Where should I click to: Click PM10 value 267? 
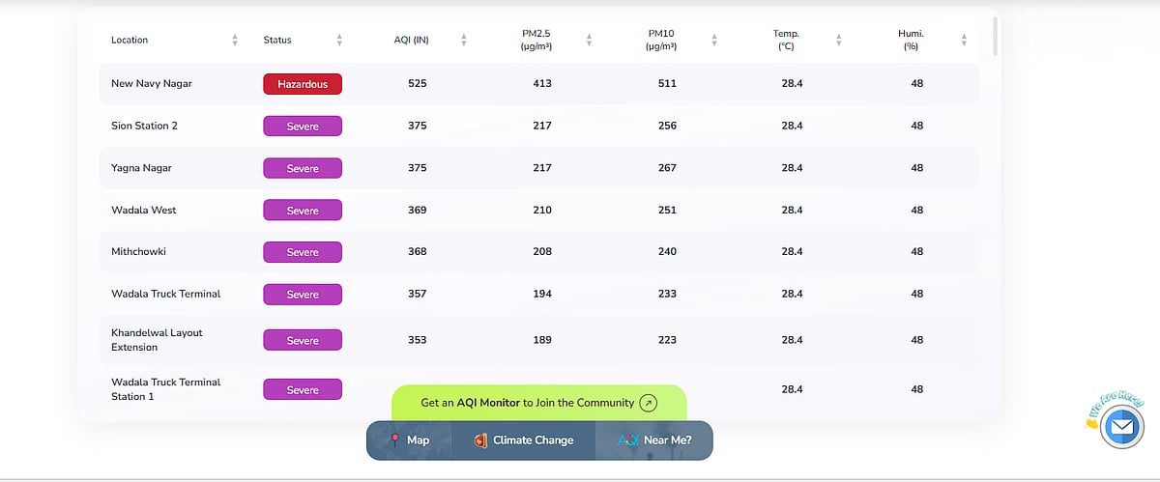667,168
